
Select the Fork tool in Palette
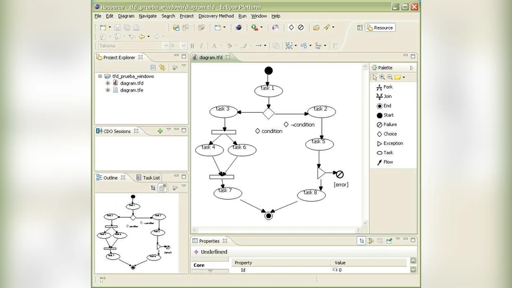pyautogui.click(x=387, y=86)
